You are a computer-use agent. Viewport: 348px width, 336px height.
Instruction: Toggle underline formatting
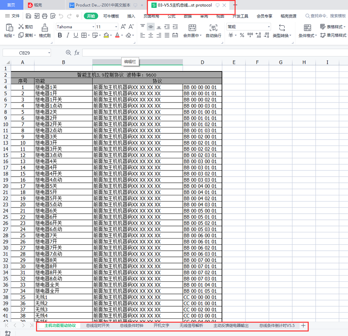pyautogui.click(x=76, y=35)
